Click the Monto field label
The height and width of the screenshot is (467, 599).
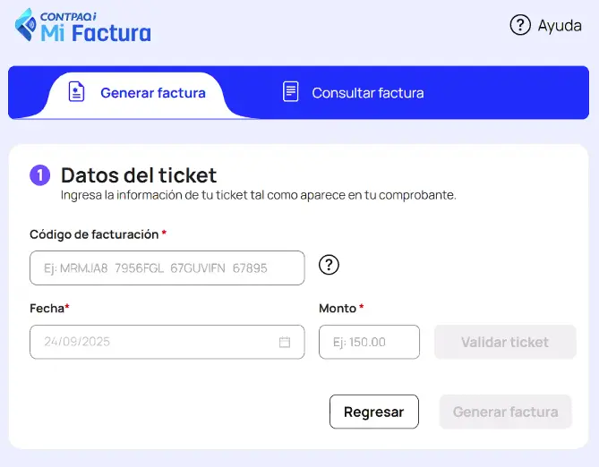338,308
